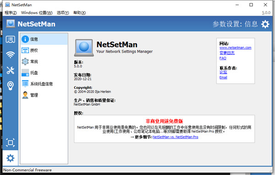Open the 选项(Y) menu

(x=63, y=13)
